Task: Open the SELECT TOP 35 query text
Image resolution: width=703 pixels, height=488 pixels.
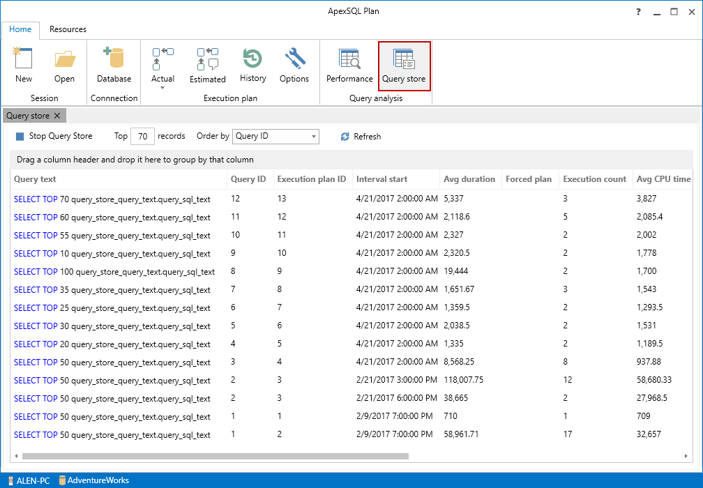Action: pyautogui.click(x=112, y=290)
